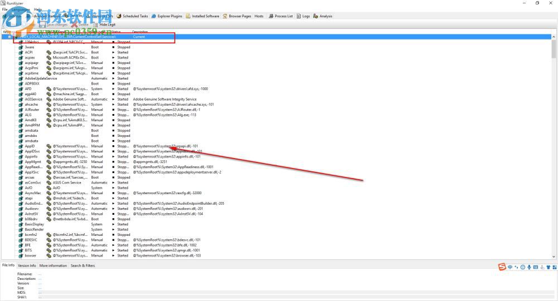The image size is (558, 301).
Task: Switch to the File Info tab
Action: pyautogui.click(x=8, y=265)
